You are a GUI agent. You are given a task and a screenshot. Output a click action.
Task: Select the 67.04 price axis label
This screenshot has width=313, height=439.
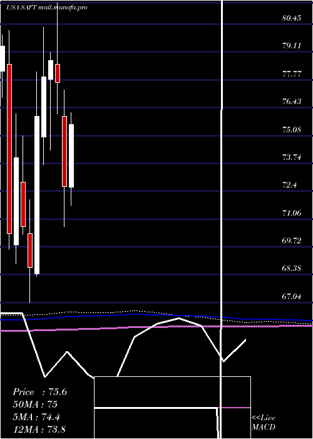point(292,297)
